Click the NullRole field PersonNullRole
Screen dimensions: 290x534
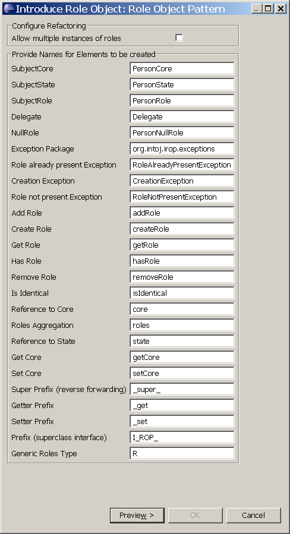click(x=182, y=132)
